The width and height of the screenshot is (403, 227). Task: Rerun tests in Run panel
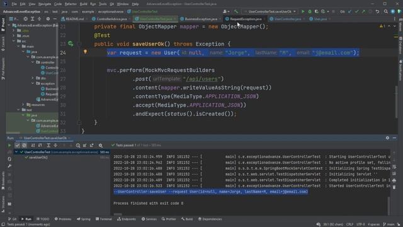9,146
